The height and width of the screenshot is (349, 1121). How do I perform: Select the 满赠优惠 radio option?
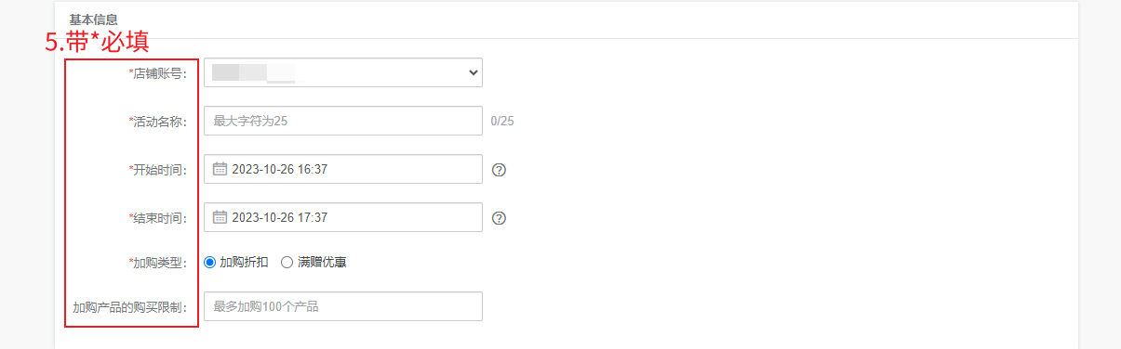[x=287, y=263]
